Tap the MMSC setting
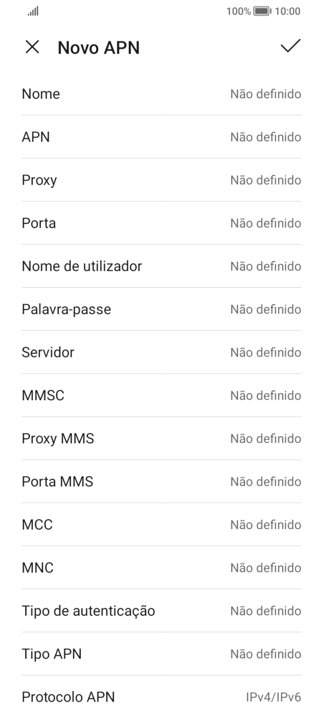323x718 pixels. click(161, 395)
